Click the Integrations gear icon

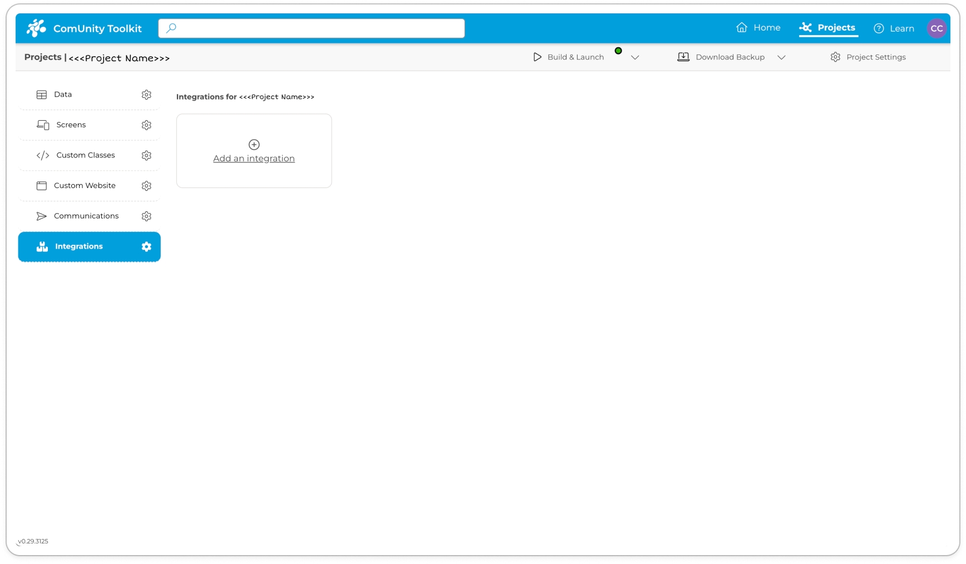[146, 247]
